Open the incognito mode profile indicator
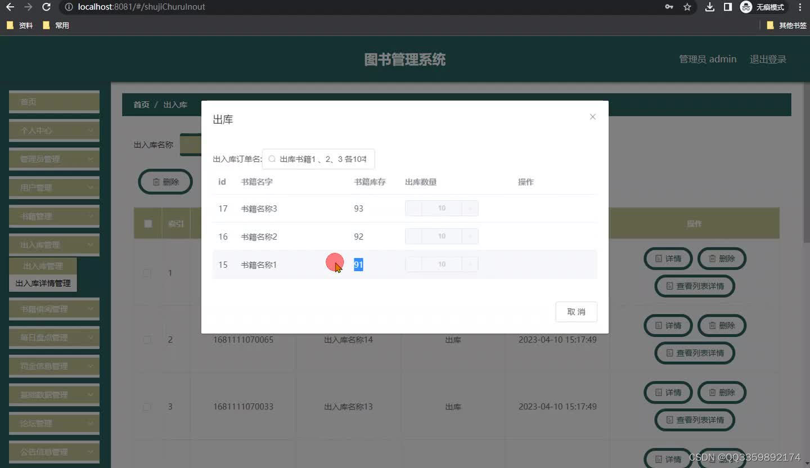The image size is (810, 468). coord(763,7)
